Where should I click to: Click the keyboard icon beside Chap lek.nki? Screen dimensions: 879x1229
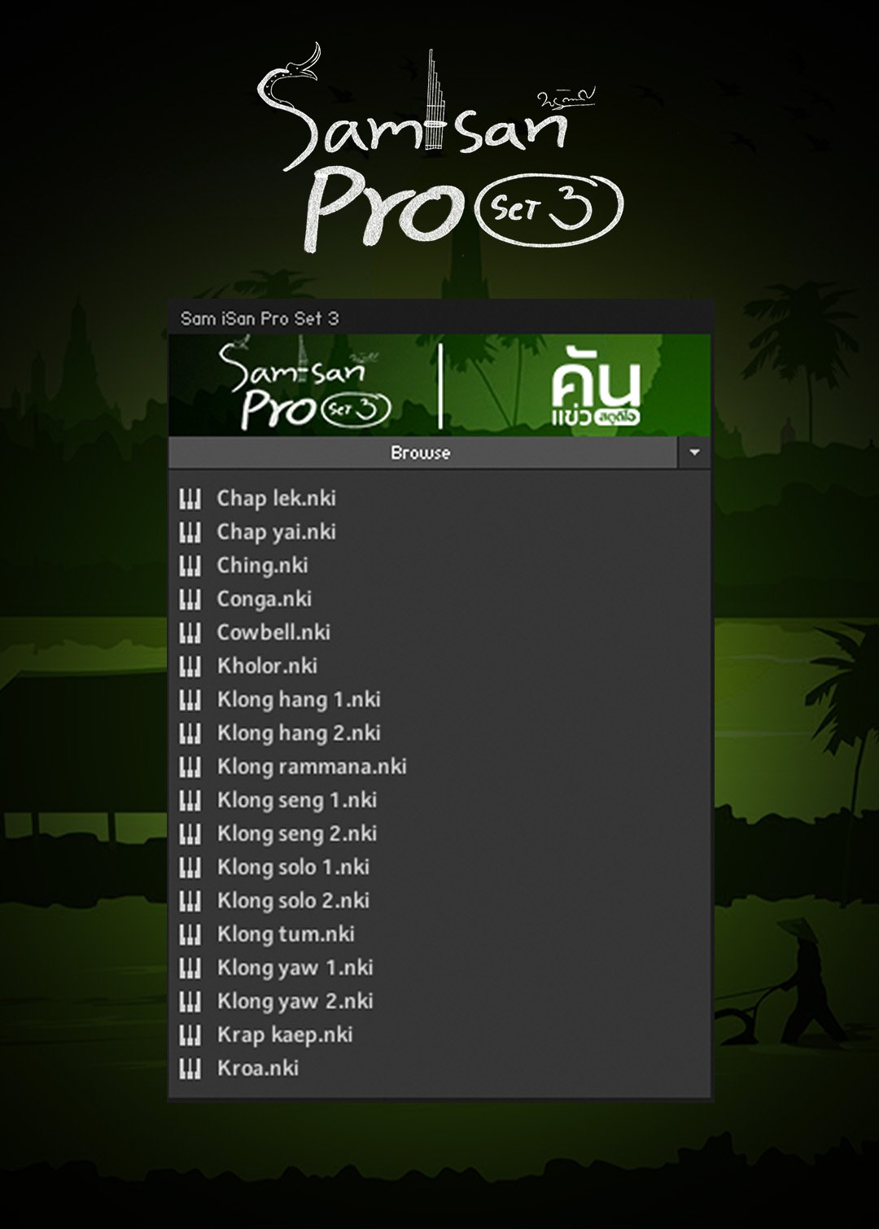point(190,498)
